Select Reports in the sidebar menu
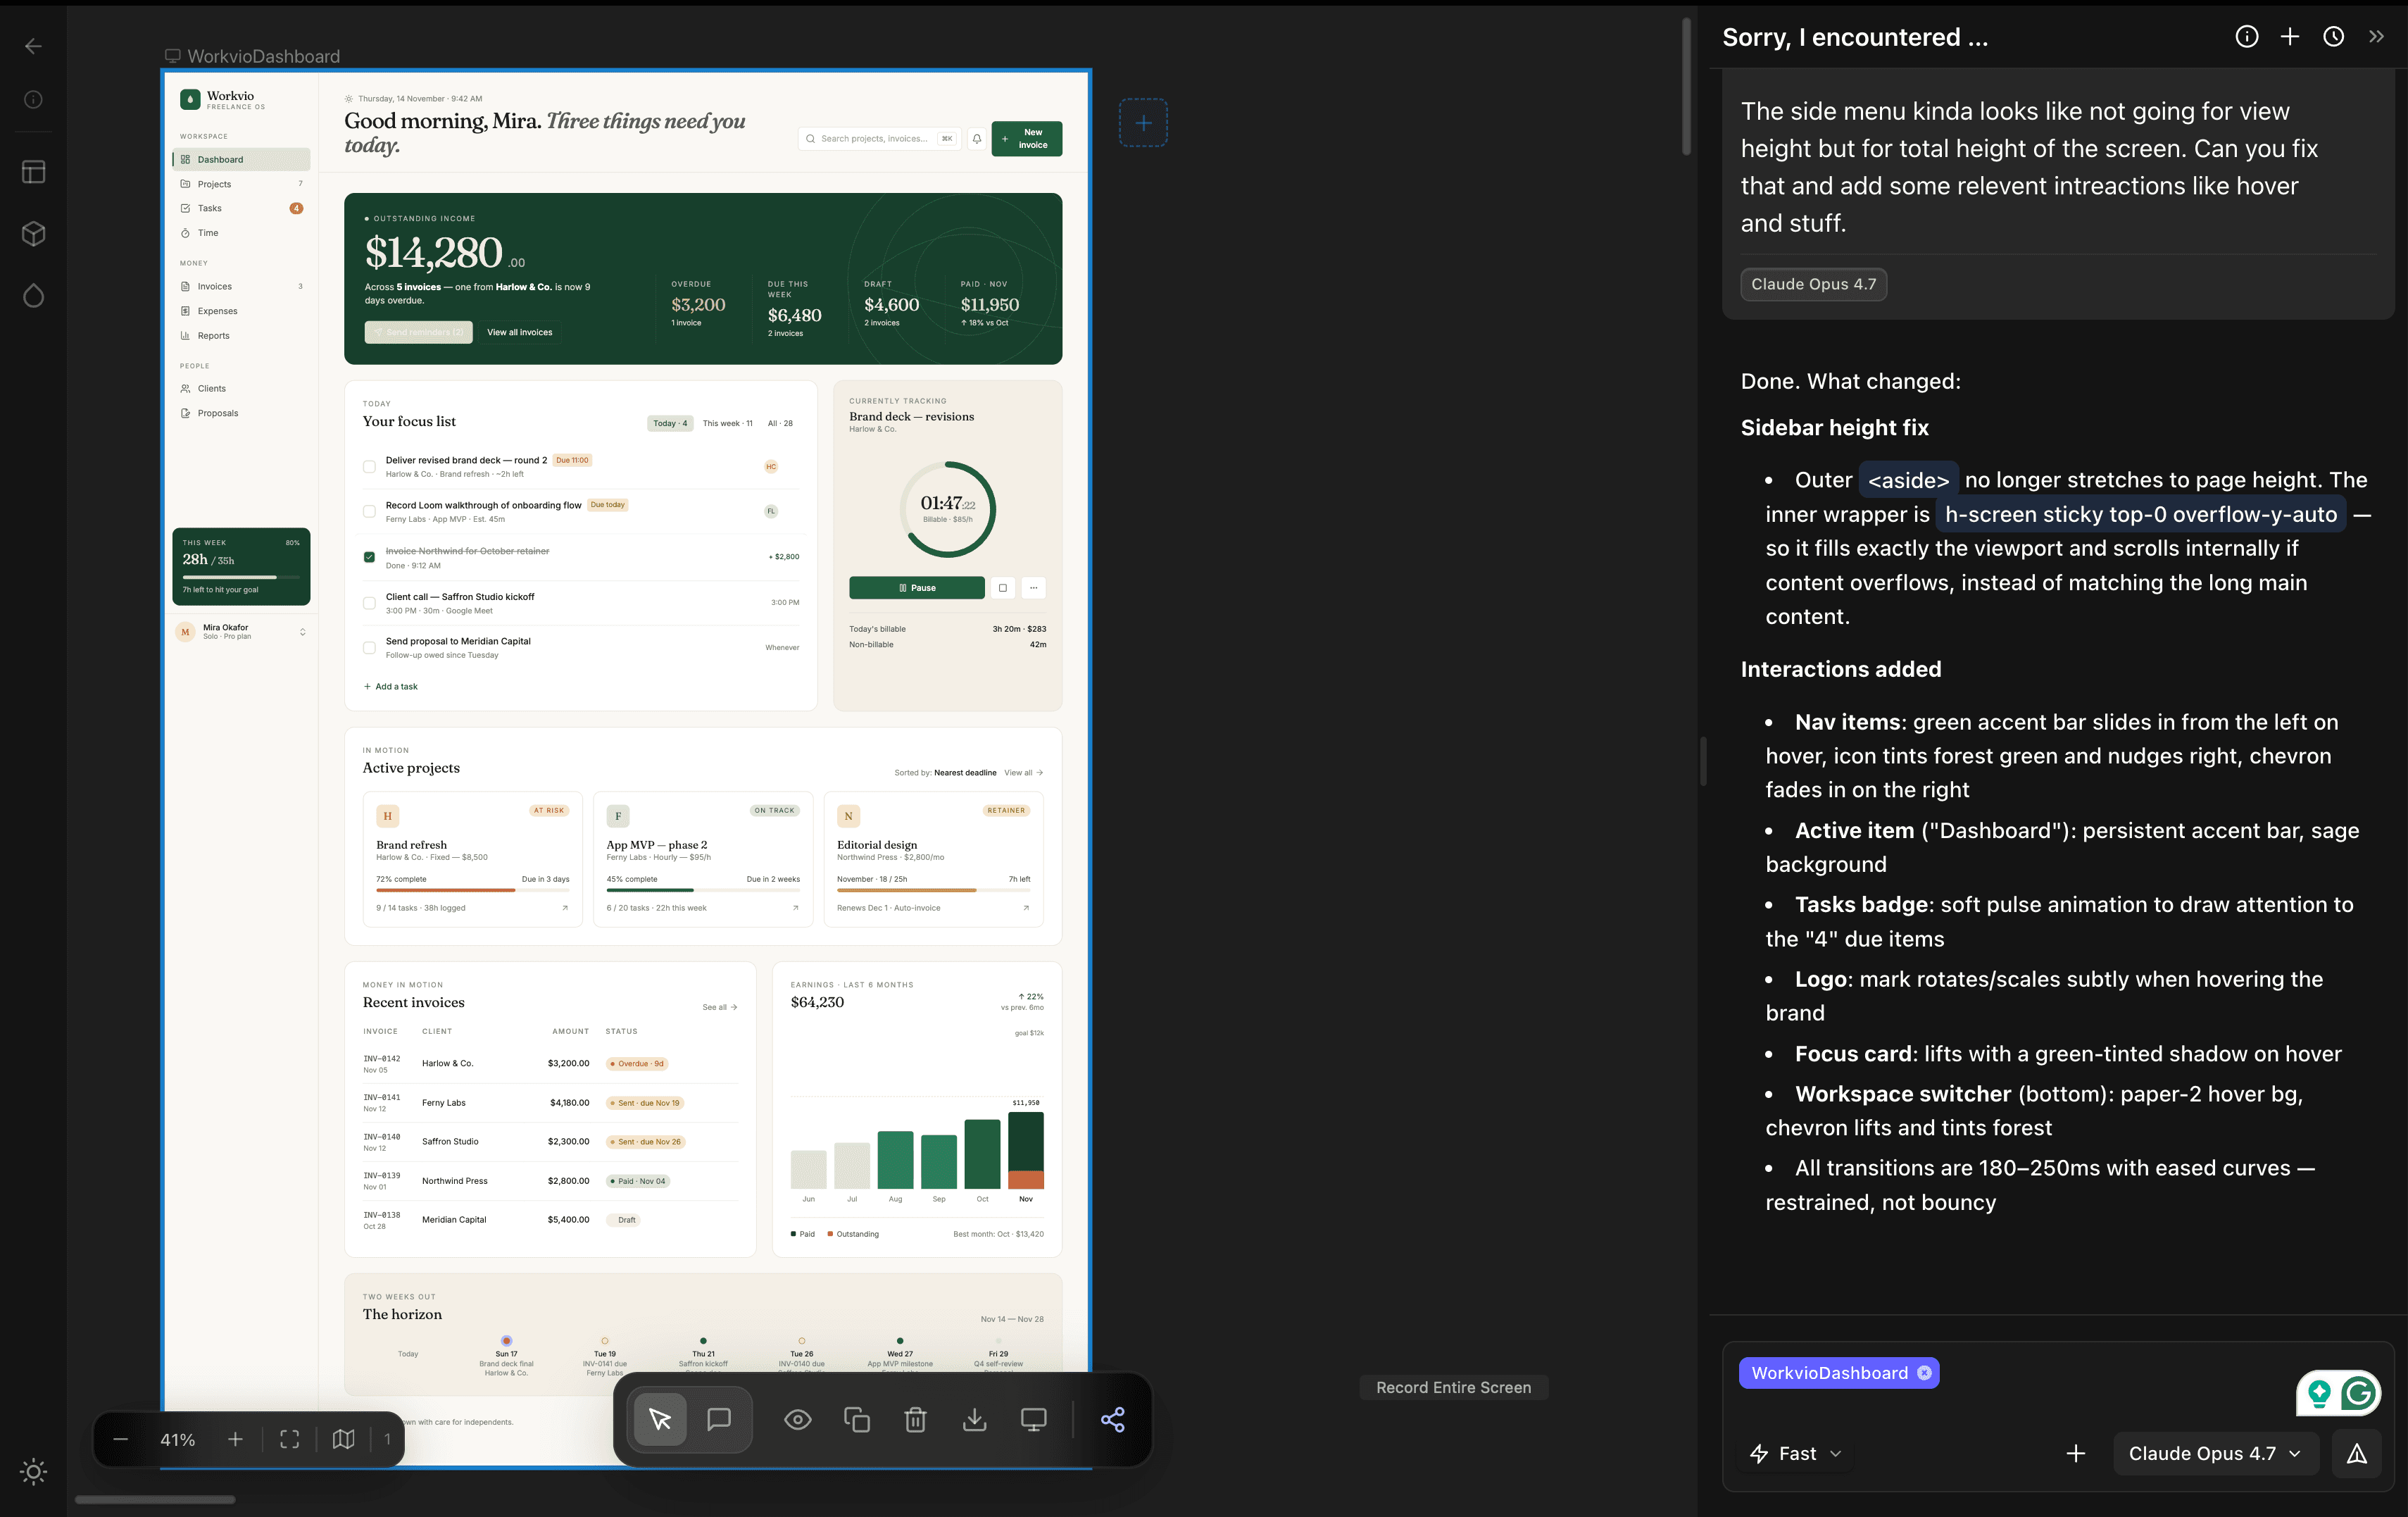2408x1517 pixels. point(212,335)
